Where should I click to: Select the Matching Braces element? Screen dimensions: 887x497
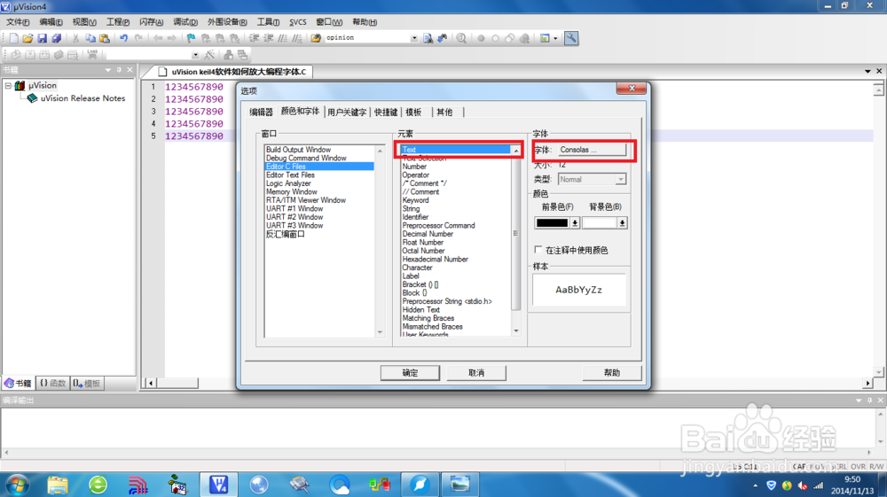(428, 318)
